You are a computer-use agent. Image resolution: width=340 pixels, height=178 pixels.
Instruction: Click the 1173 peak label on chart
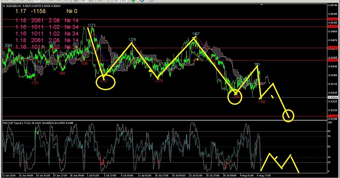point(92,25)
